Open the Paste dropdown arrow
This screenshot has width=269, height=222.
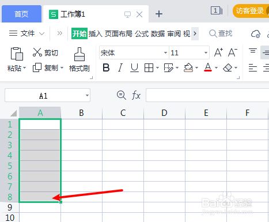pos(24,68)
